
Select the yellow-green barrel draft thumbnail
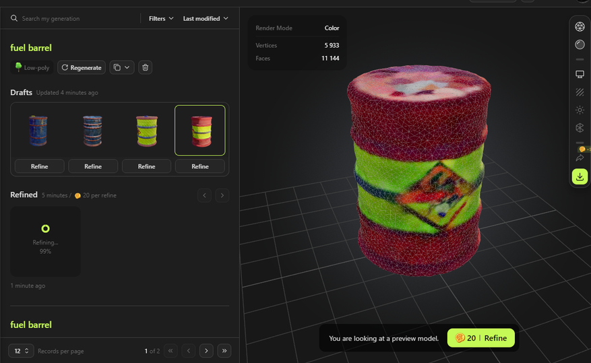(146, 131)
